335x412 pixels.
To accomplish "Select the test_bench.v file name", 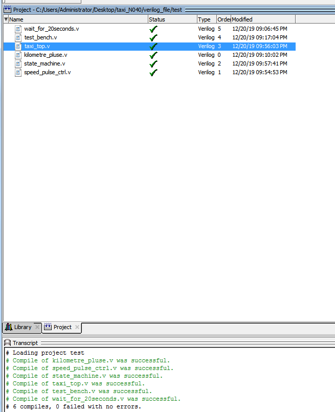I will tap(41, 37).
